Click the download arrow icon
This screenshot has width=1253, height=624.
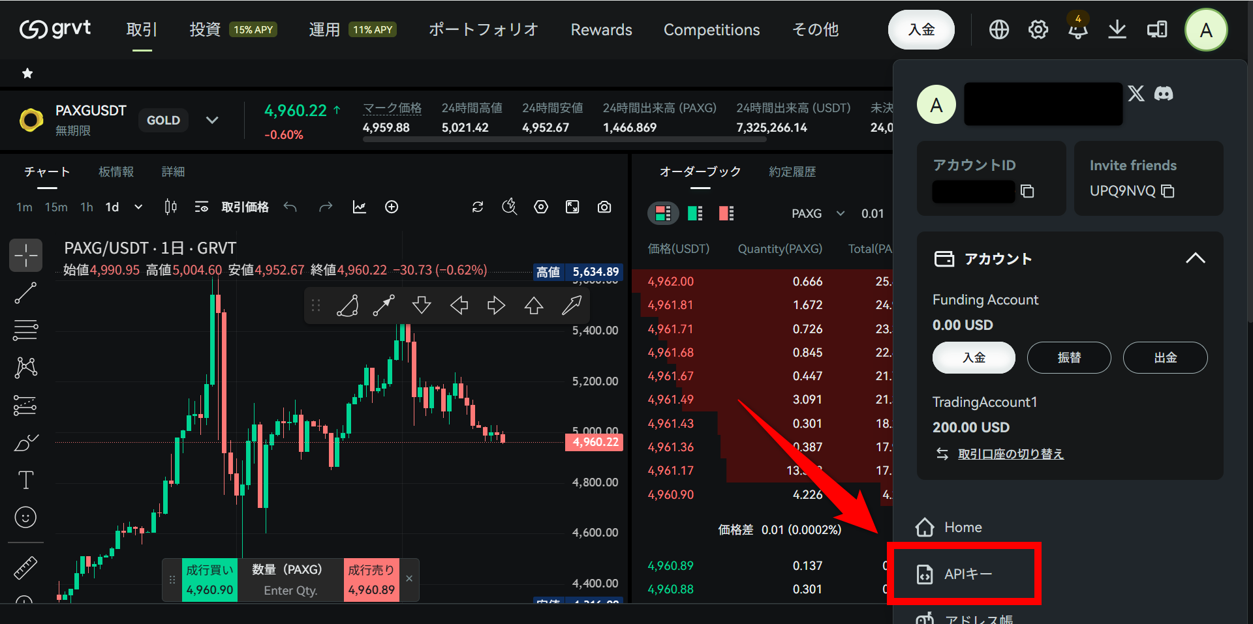1117,30
